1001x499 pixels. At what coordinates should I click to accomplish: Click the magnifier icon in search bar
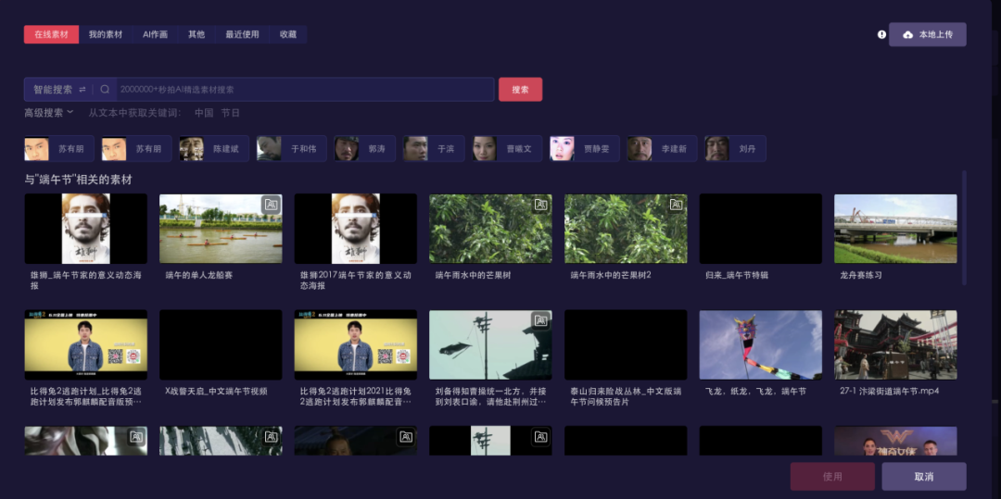tap(105, 89)
